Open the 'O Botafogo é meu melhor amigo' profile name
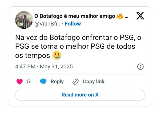Viewport: 160px width, 115px height. 75,16
